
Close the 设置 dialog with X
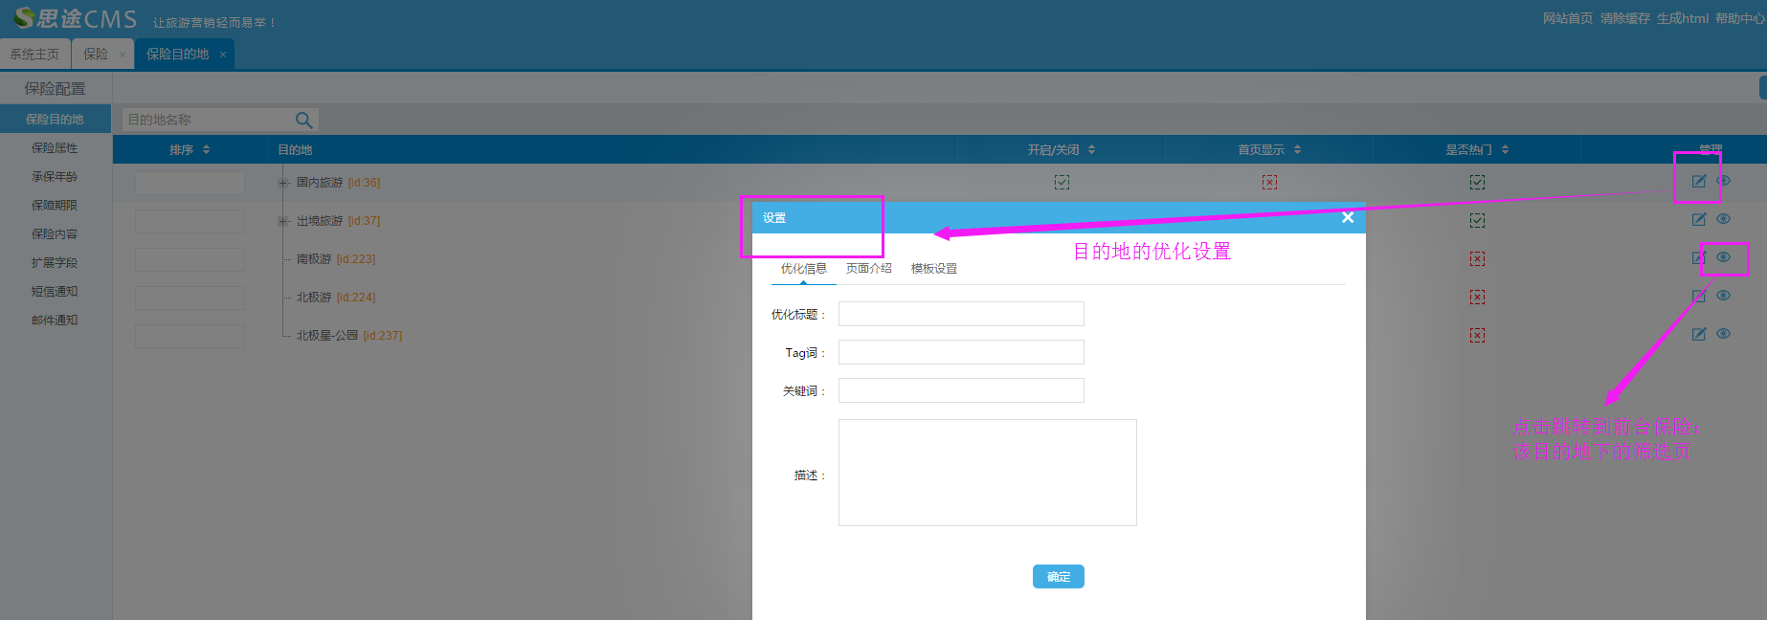(1348, 217)
